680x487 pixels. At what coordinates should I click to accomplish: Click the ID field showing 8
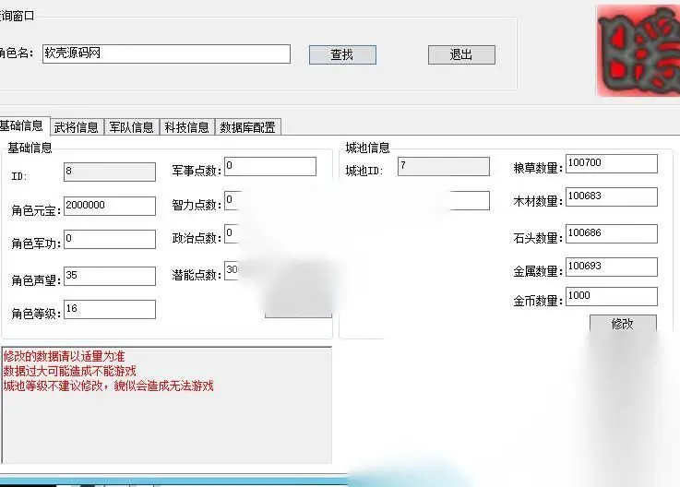click(110, 172)
